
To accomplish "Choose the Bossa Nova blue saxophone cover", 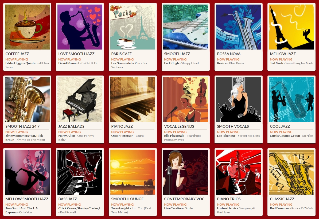I will pyautogui.click(x=239, y=27).
